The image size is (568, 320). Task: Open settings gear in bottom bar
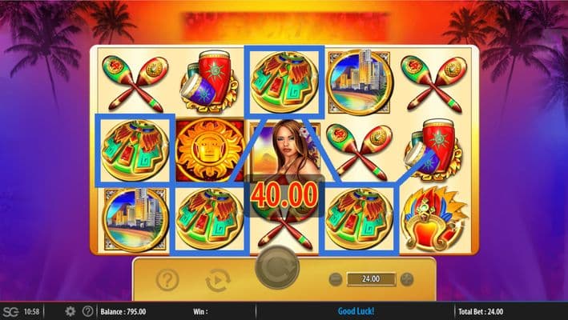coord(70,311)
